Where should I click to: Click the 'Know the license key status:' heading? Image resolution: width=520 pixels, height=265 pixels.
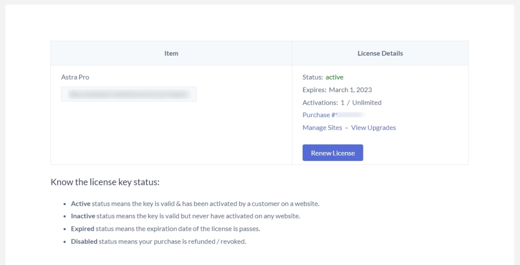[x=105, y=182]
